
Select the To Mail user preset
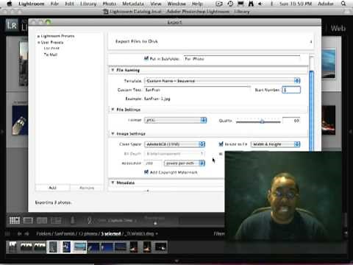(x=51, y=54)
